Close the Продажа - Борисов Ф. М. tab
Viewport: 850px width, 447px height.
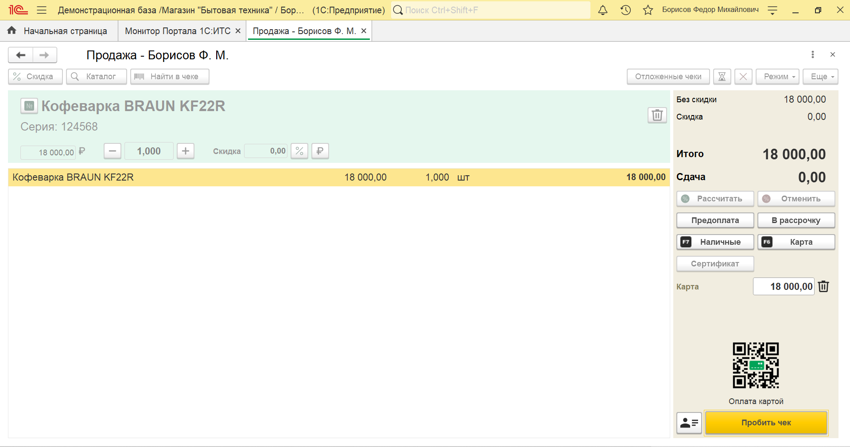pos(364,31)
